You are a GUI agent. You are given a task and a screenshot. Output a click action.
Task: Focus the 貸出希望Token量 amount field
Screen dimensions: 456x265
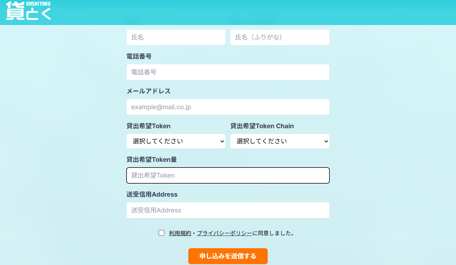click(228, 175)
